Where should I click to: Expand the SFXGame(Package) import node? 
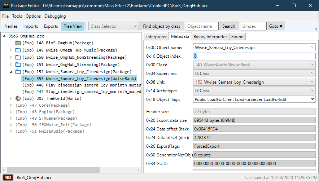pos(12,118)
